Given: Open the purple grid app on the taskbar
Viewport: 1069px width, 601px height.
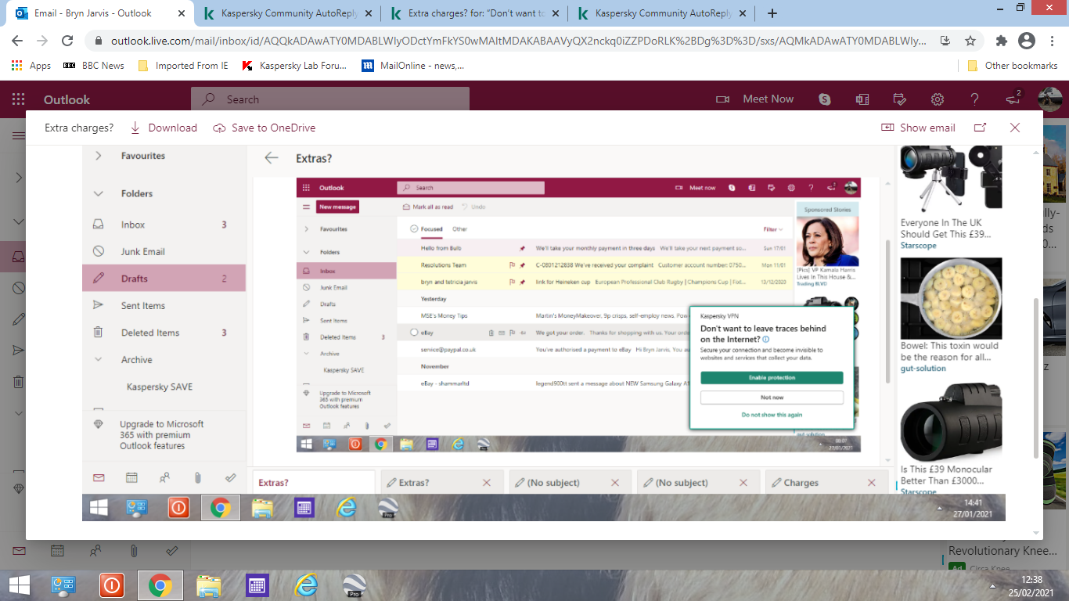Looking at the screenshot, I should pyautogui.click(x=257, y=585).
